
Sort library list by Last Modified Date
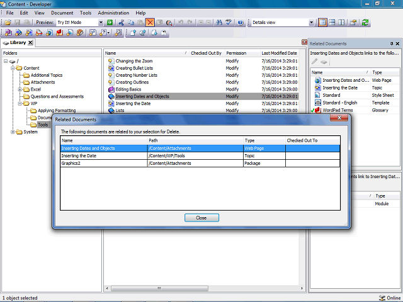point(279,53)
